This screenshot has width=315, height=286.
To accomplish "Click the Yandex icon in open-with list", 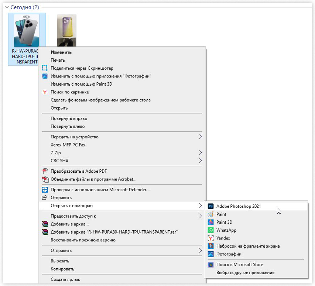I will click(x=210, y=238).
